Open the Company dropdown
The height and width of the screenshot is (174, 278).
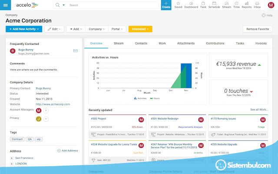pyautogui.click(x=97, y=29)
